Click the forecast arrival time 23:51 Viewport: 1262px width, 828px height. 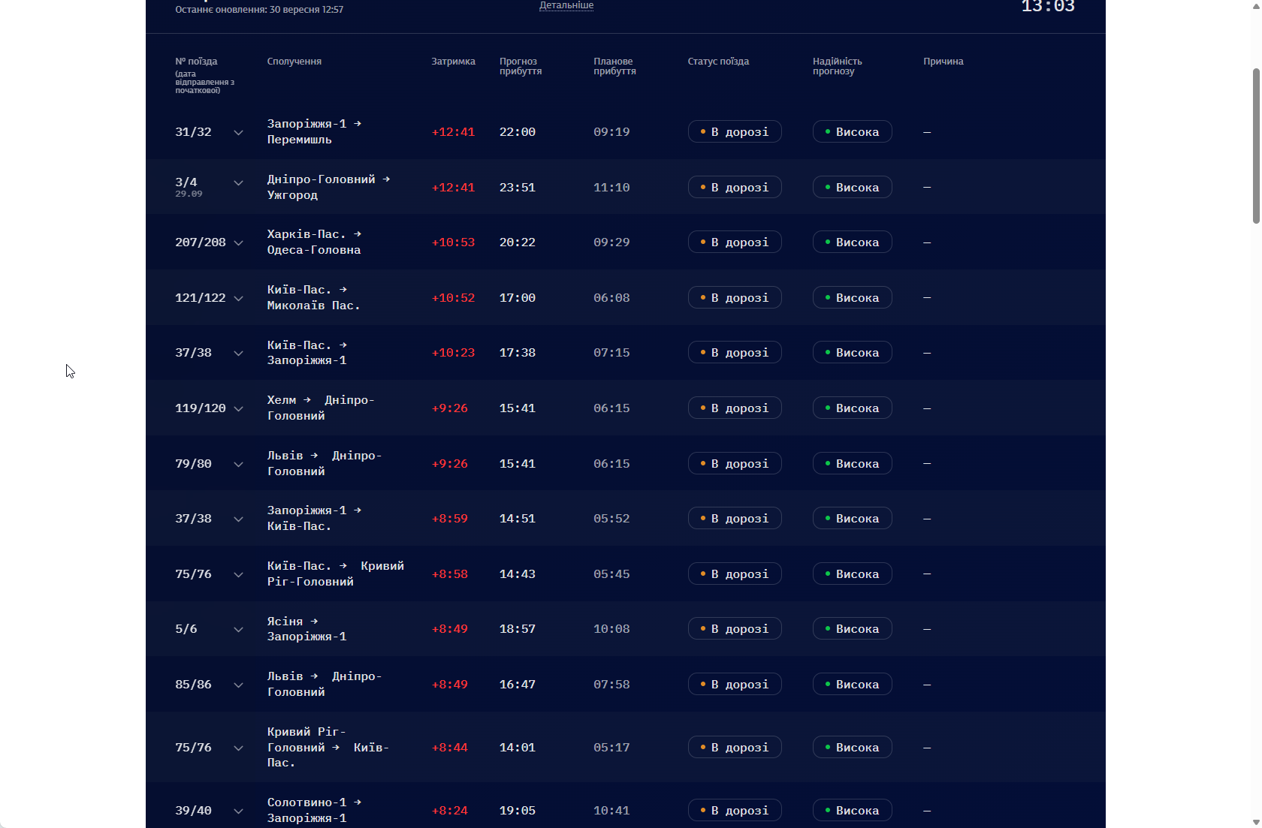coord(518,188)
